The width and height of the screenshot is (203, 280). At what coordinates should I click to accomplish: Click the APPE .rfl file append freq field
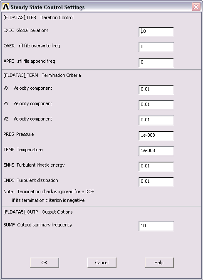(156, 62)
